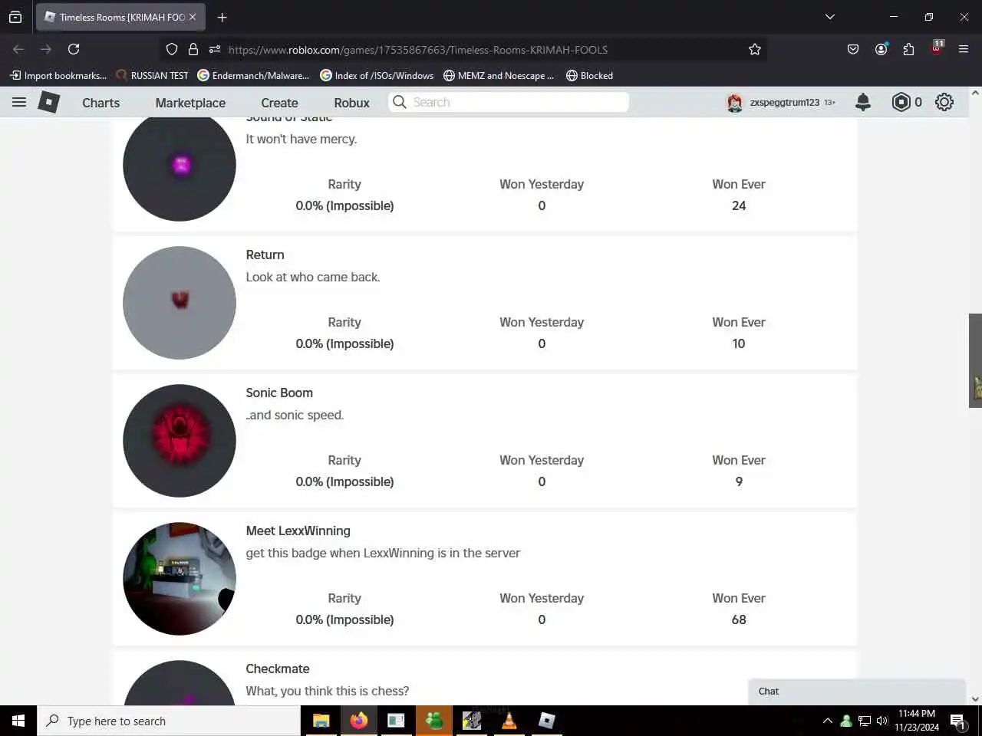Click the taskbar clock showing 11:44 PM
Image resolution: width=982 pixels, height=736 pixels.
coord(917,721)
